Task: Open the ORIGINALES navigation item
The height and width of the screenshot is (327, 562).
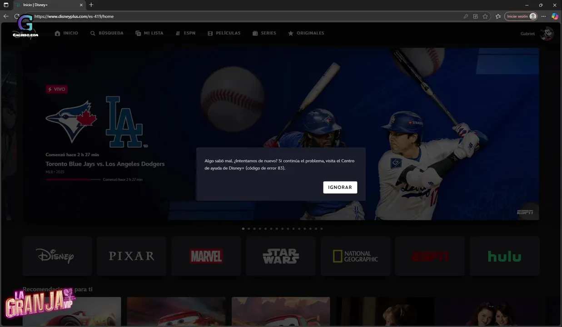Action: pos(306,33)
